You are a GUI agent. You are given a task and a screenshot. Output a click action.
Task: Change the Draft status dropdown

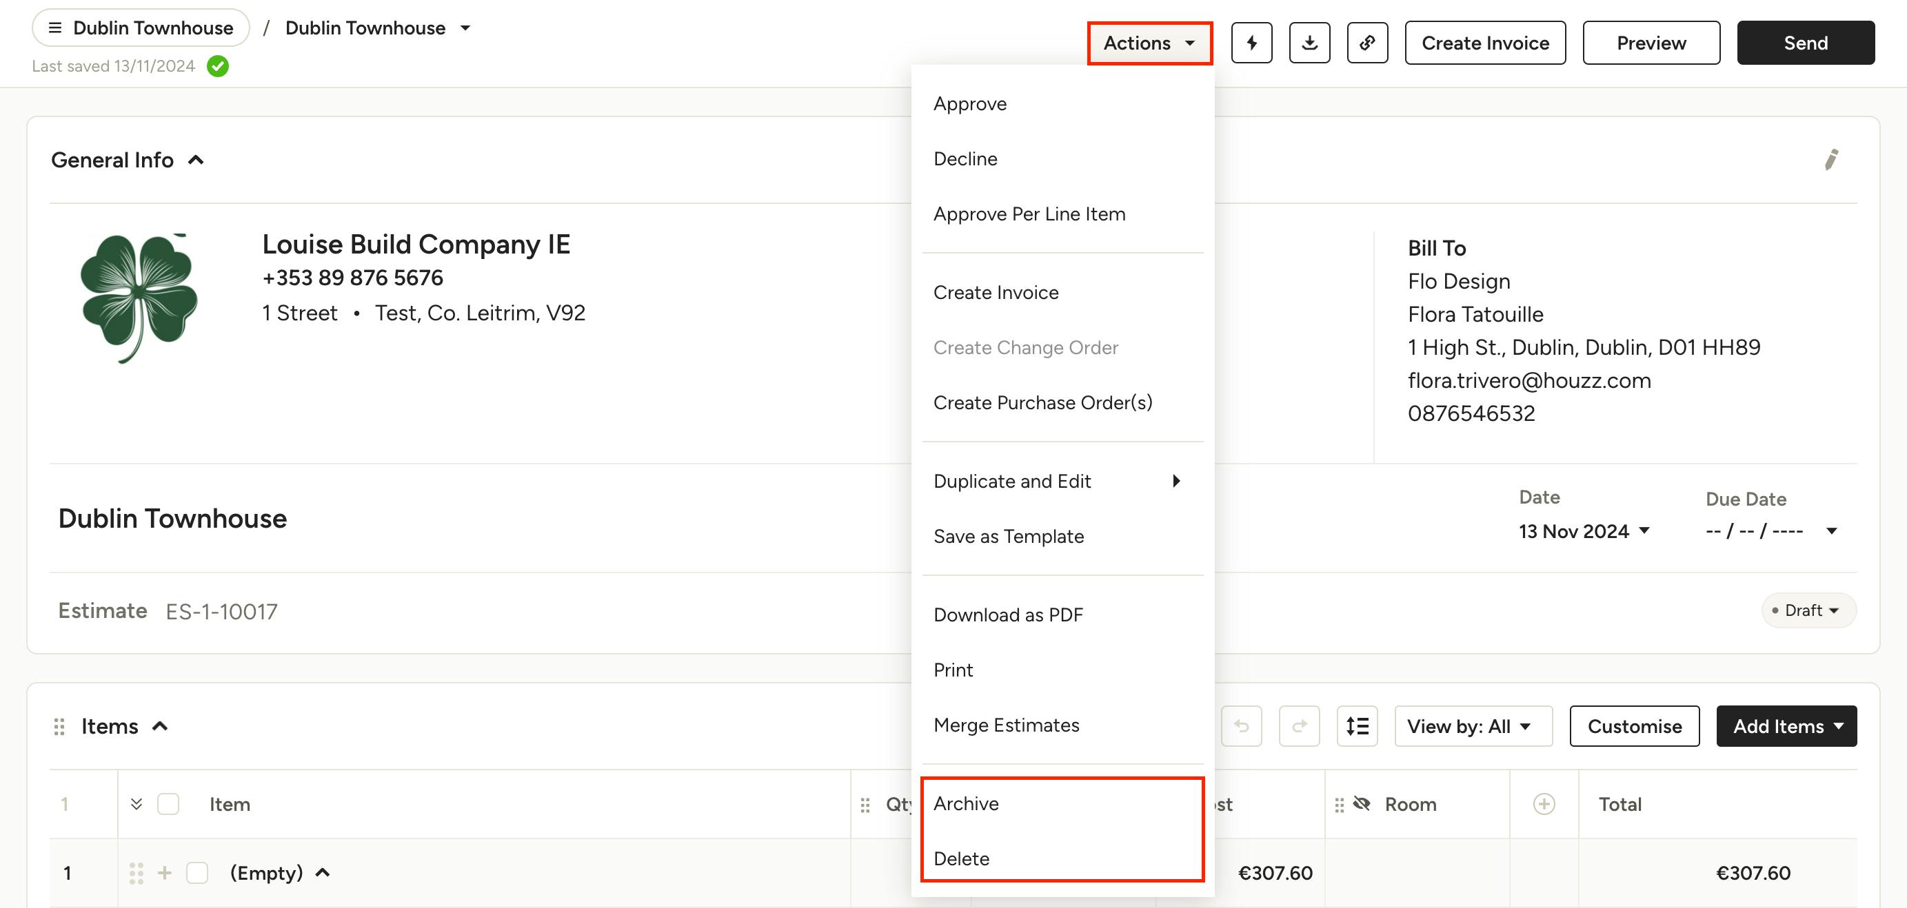[1808, 610]
